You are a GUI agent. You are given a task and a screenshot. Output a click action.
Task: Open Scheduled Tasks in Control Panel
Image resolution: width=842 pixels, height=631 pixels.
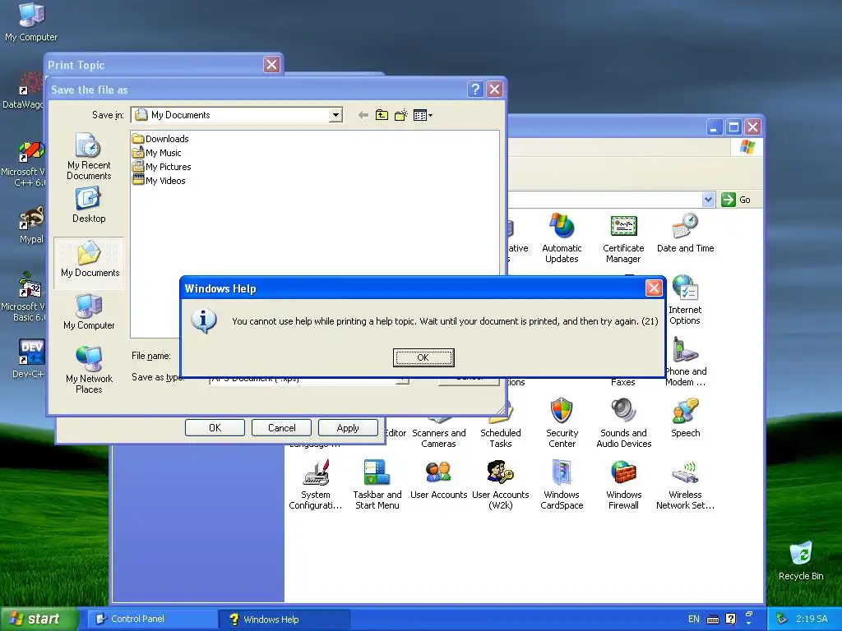coord(501,426)
